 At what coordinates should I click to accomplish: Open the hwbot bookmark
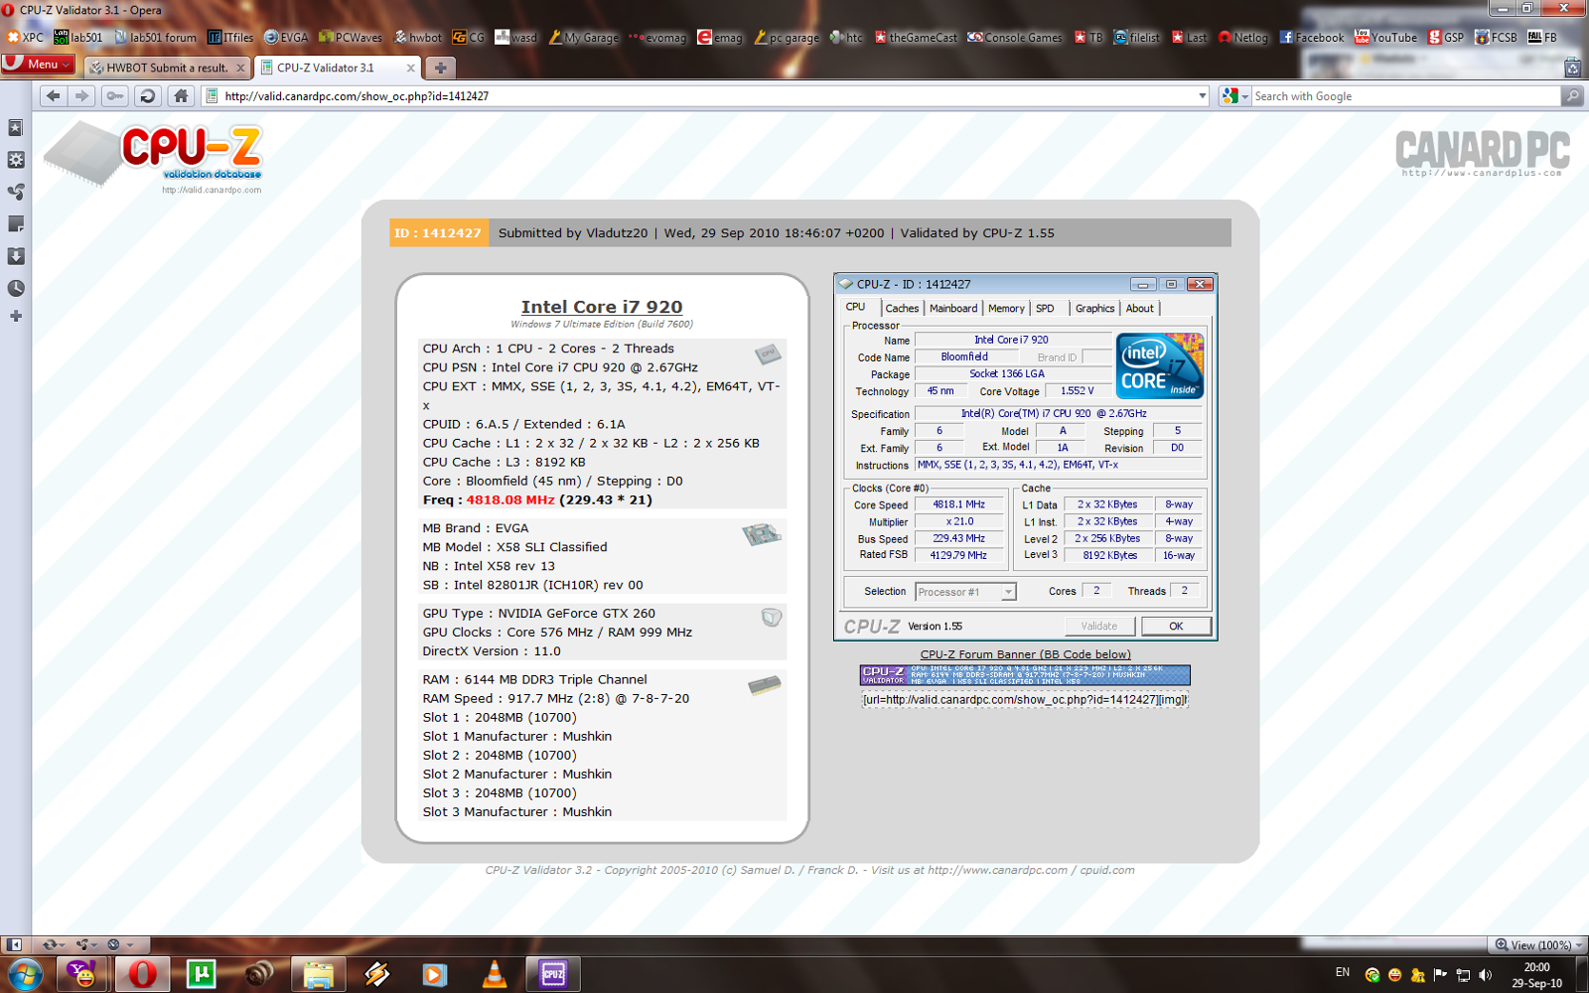pos(418,38)
